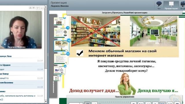
Task: Click the green shop interior photo
Action: click(x=153, y=31)
